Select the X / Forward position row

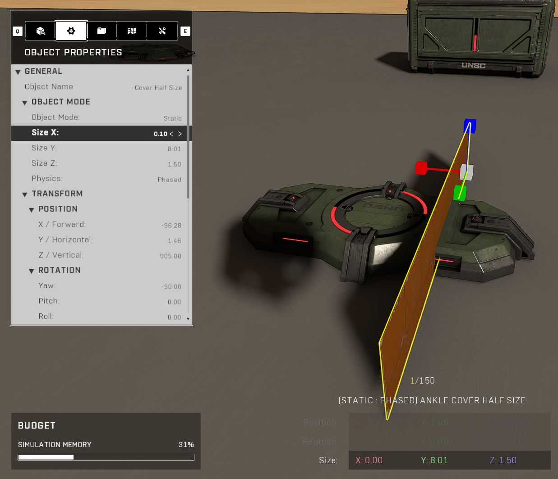[x=99, y=225]
